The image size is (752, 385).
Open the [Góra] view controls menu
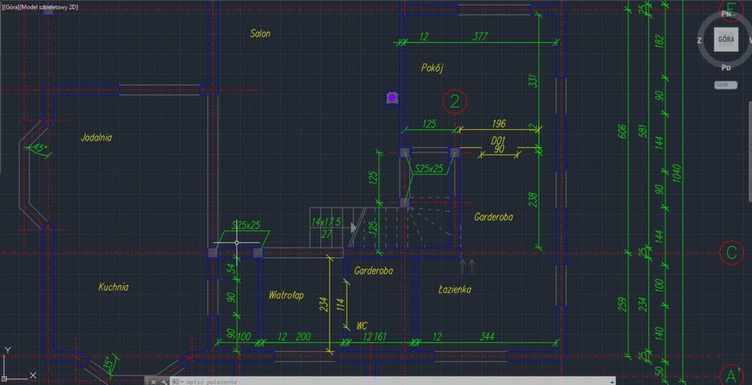point(11,5)
